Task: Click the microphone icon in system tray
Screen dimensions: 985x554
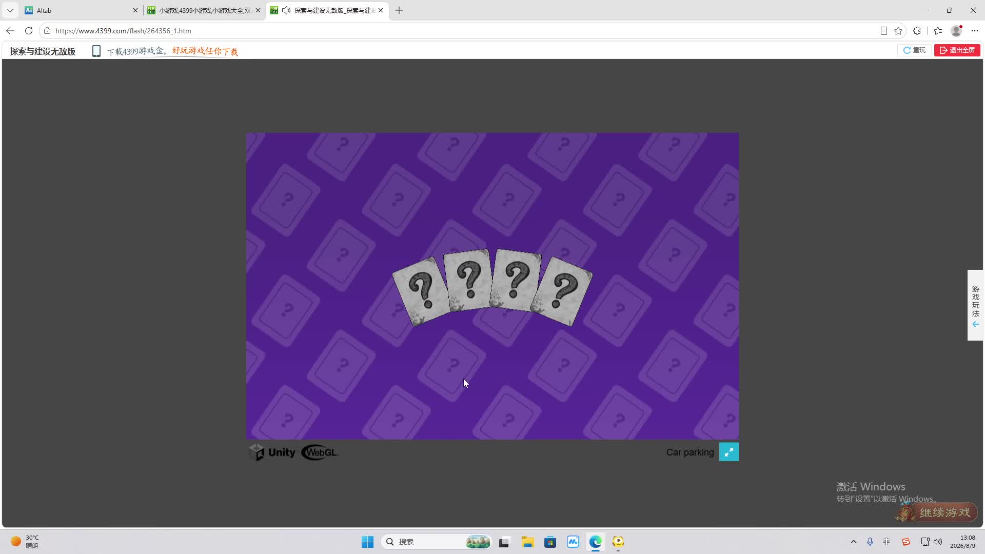Action: coord(870,542)
